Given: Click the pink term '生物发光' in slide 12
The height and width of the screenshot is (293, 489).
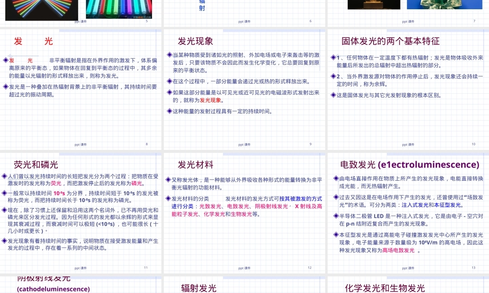Looking at the screenshot, I should click(241, 214).
